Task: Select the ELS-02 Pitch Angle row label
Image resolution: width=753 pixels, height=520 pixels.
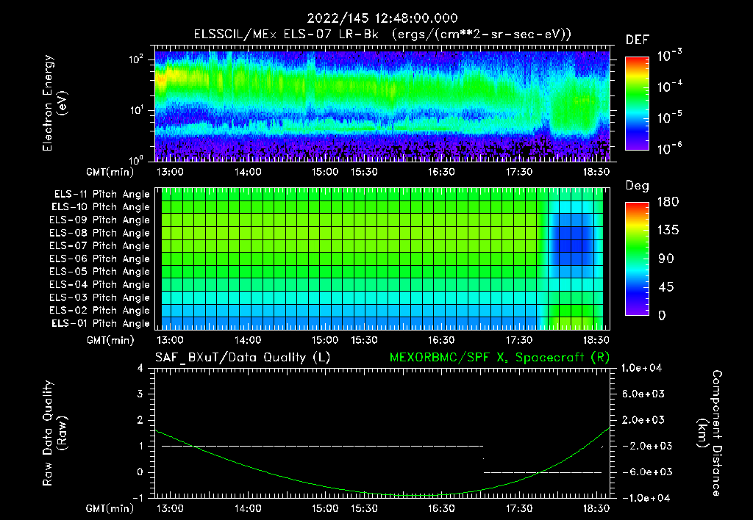Action: click(x=99, y=311)
